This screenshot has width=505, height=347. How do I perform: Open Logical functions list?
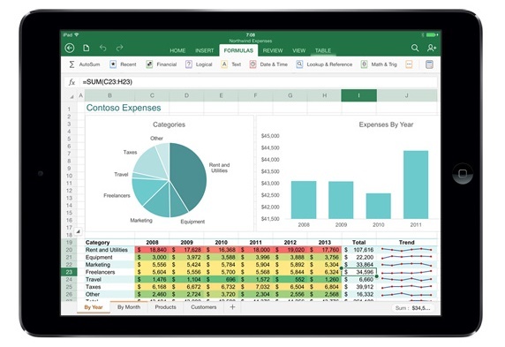pos(199,64)
